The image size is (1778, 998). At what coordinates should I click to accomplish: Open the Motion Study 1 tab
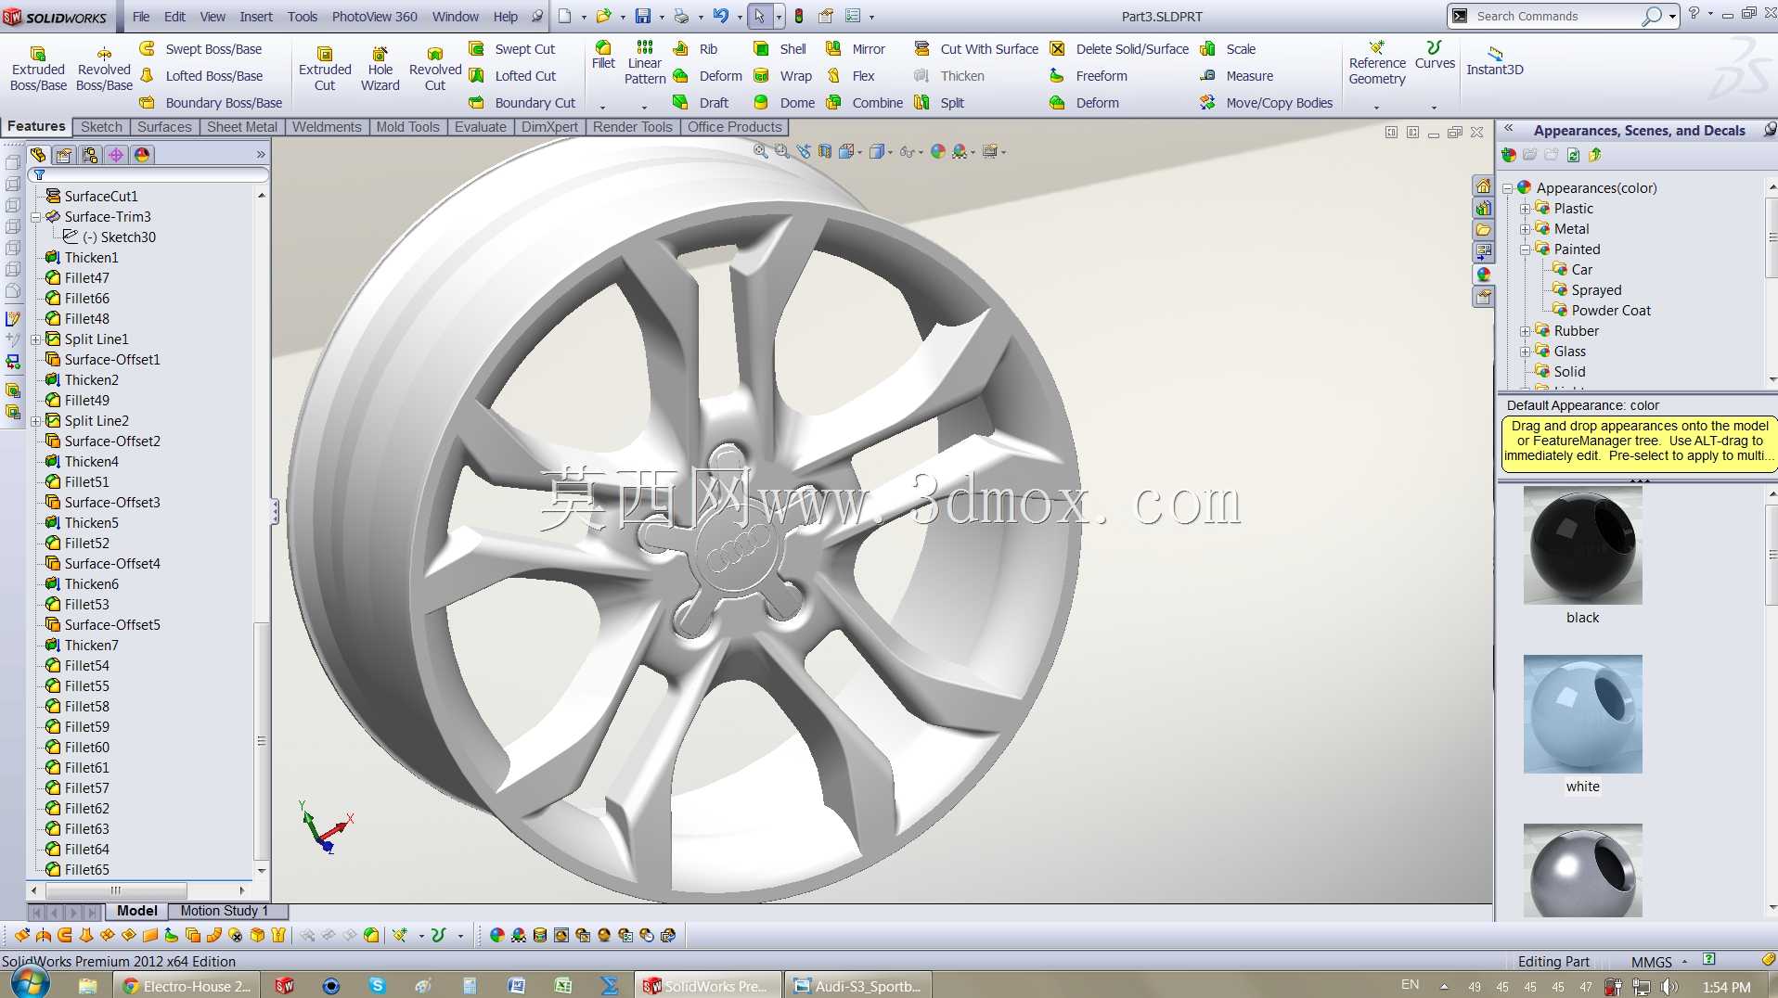[224, 911]
